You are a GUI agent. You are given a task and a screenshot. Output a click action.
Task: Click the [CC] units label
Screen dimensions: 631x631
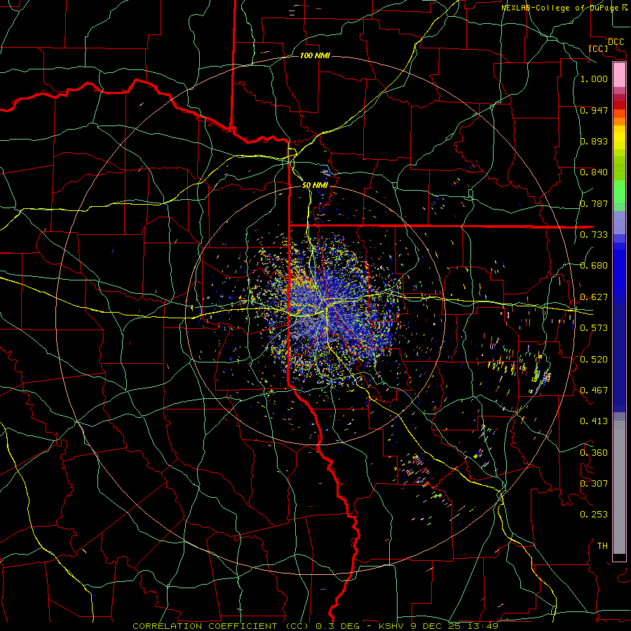(x=598, y=48)
